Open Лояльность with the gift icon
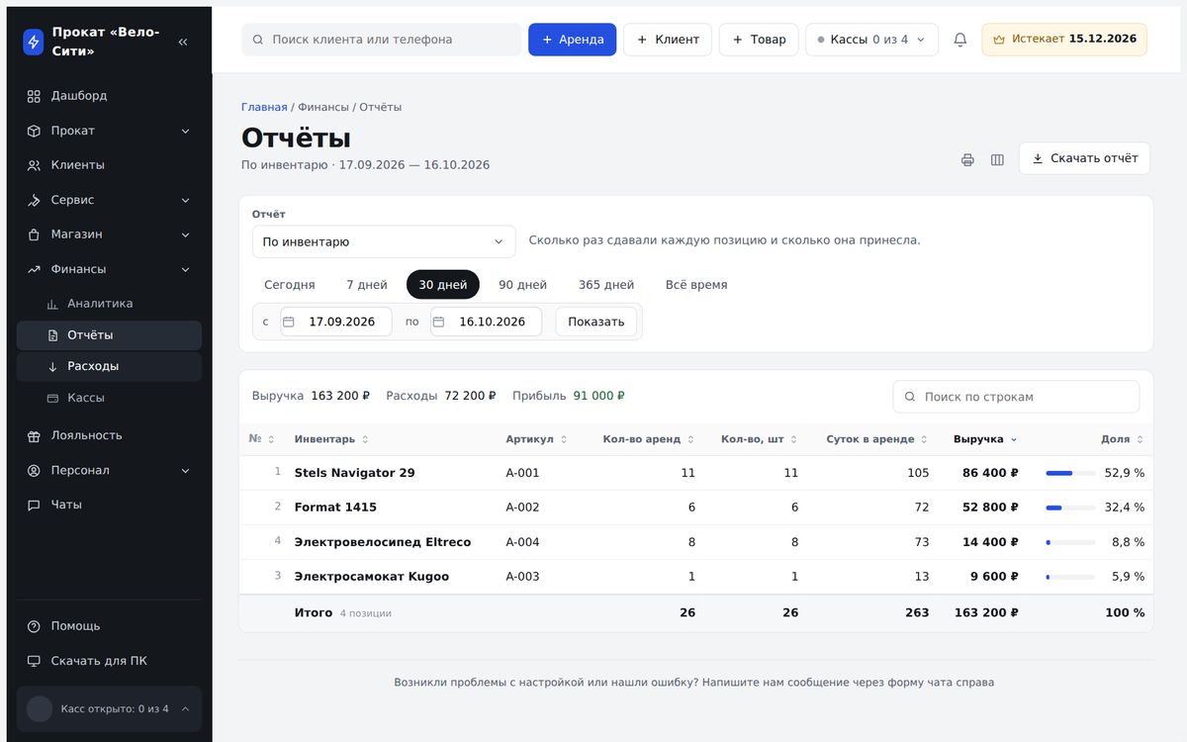The image size is (1187, 742). tap(109, 435)
